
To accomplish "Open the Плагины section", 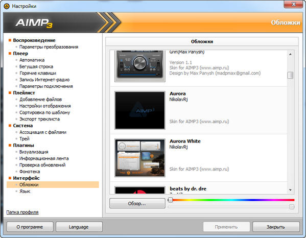I will 23,146.
